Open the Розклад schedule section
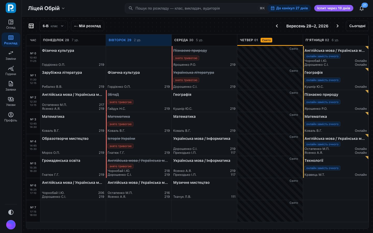This screenshot has width=373, height=233. 11,40
